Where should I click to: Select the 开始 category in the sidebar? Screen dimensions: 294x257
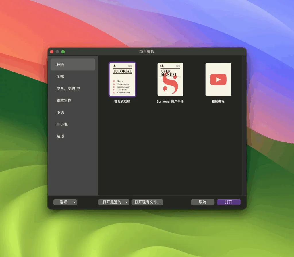[73, 64]
